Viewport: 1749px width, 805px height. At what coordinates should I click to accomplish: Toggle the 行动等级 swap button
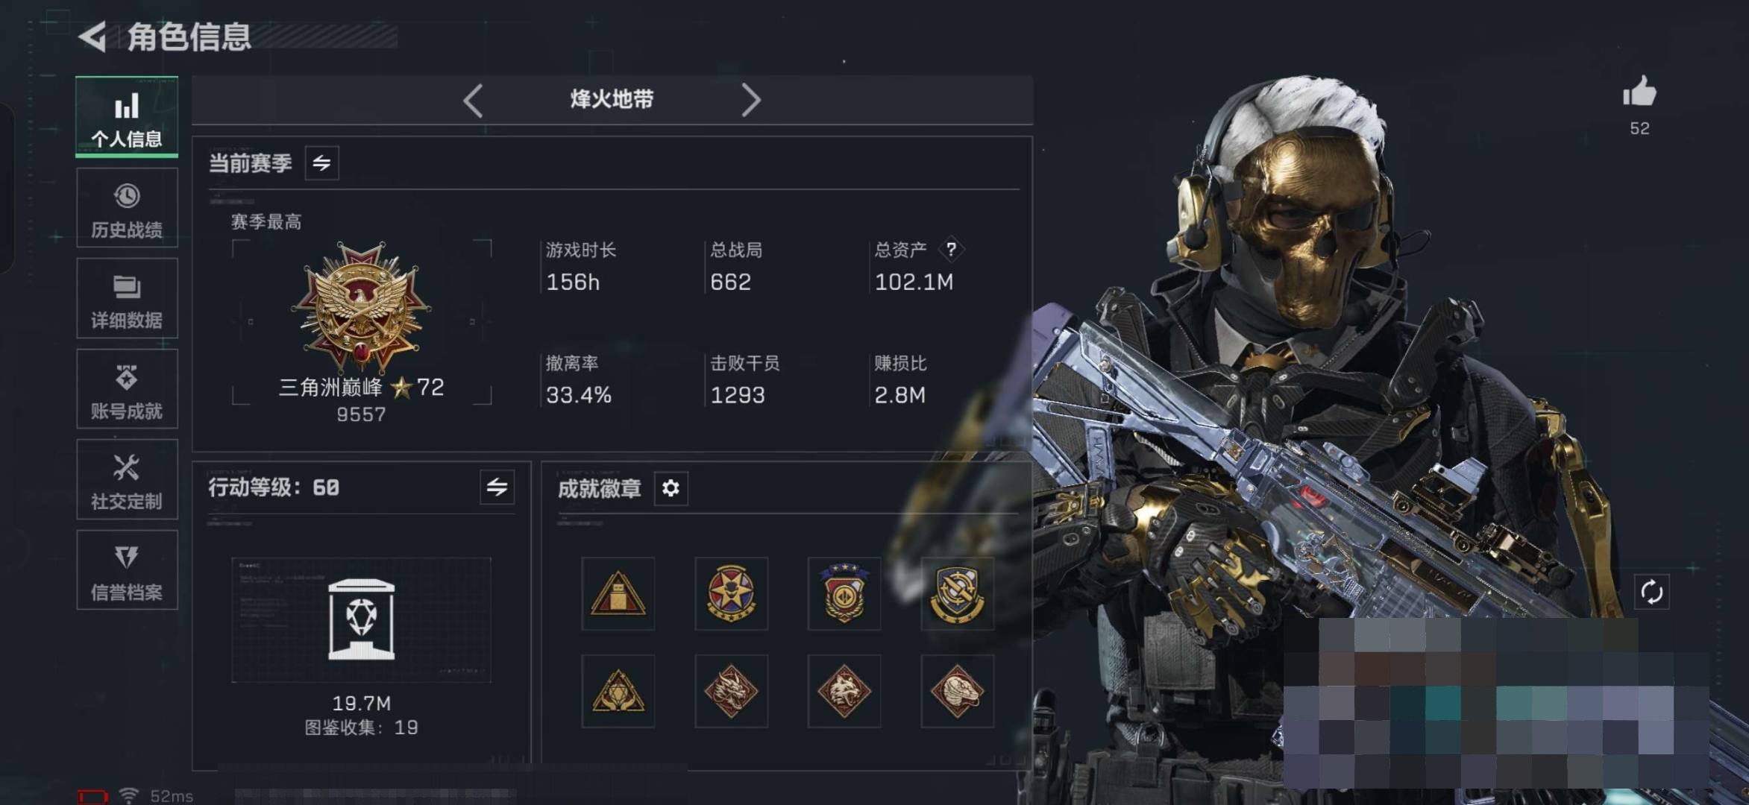[497, 487]
